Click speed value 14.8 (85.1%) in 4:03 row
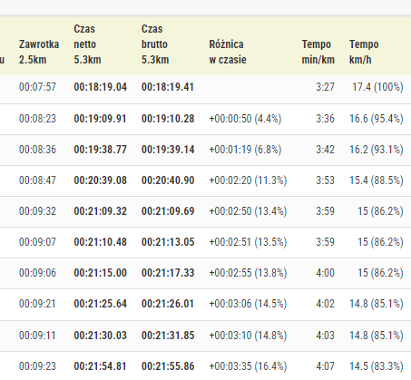 click(377, 336)
